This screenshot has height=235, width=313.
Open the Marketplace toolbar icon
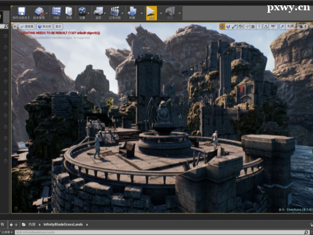(69, 11)
